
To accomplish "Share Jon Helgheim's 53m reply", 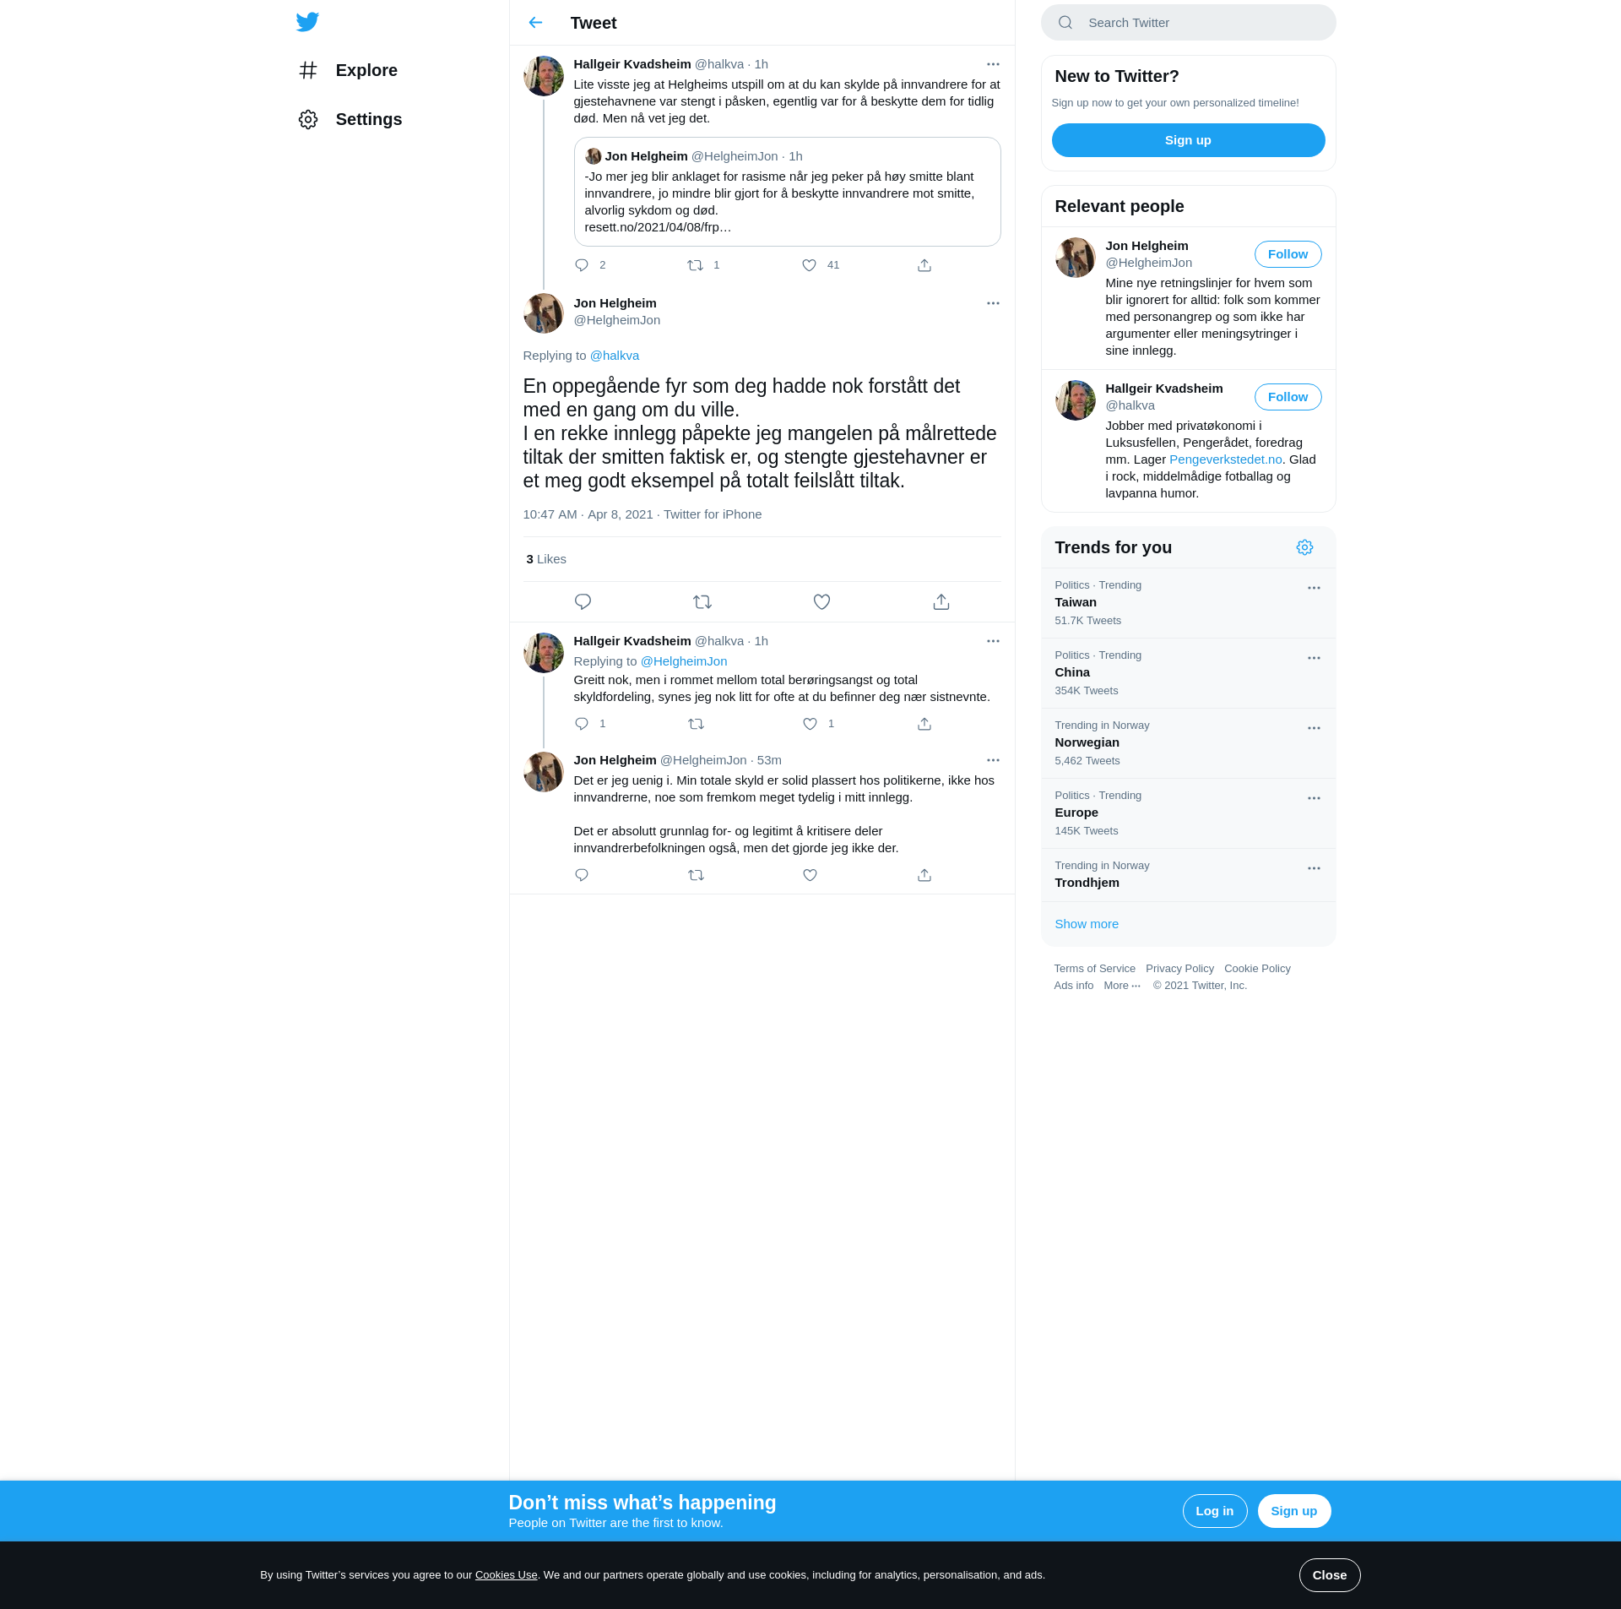I will point(924,875).
